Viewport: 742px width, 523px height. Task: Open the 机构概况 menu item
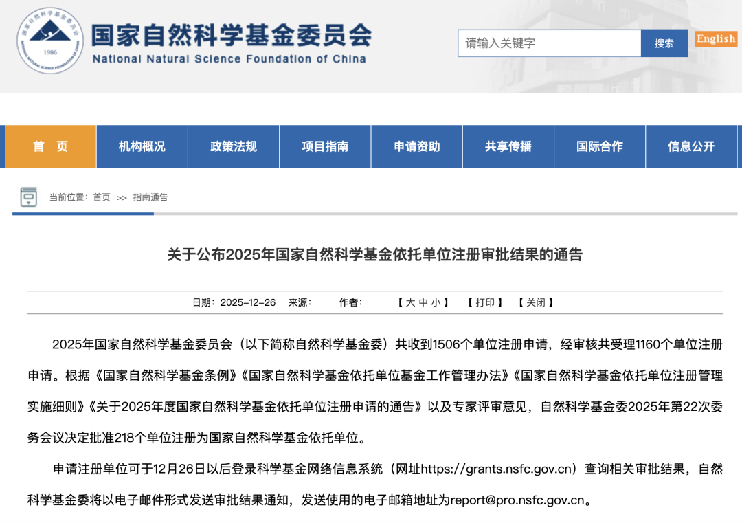tap(142, 146)
